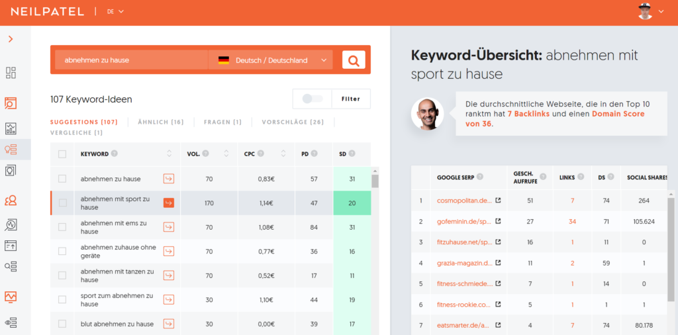Screen dimensions: 678x335
Task: Check the box for 'sport zum abnehmen zu hause'
Action: (x=62, y=299)
